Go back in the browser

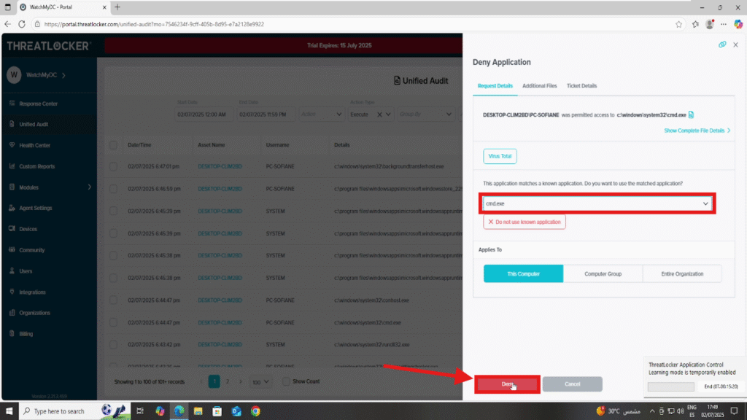point(7,24)
